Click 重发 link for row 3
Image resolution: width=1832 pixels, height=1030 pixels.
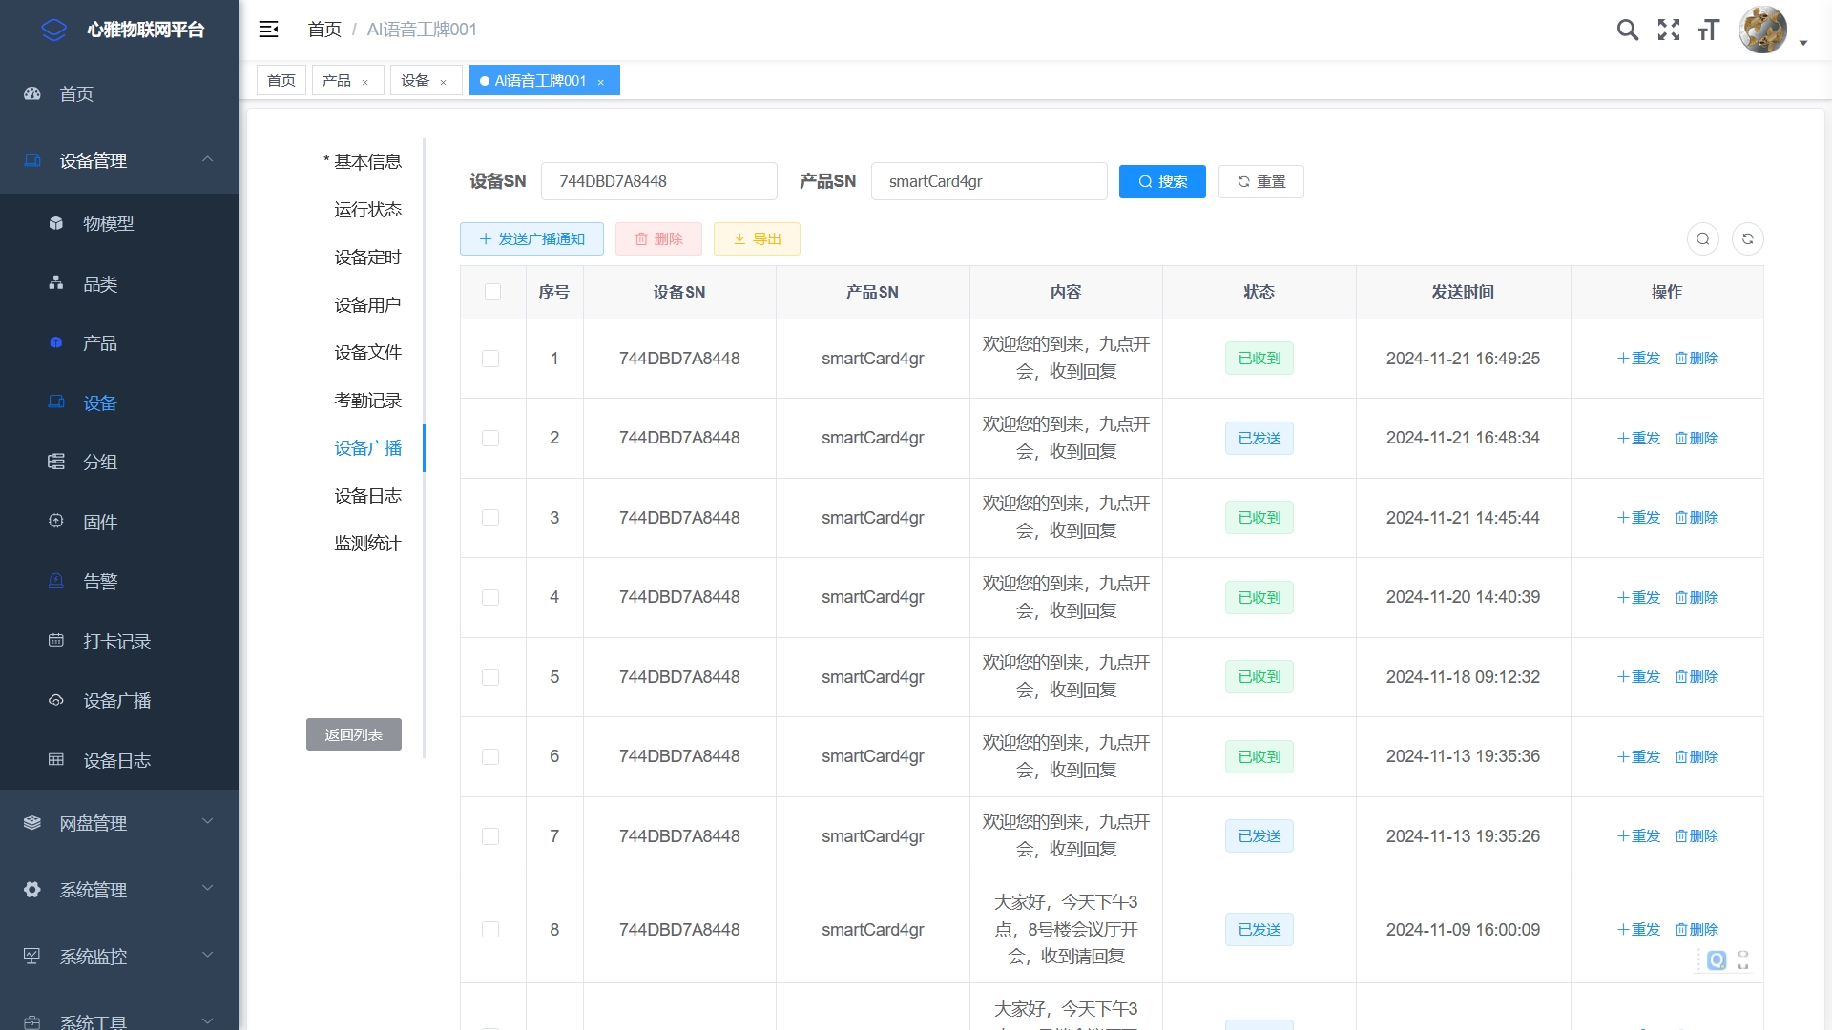coord(1638,518)
